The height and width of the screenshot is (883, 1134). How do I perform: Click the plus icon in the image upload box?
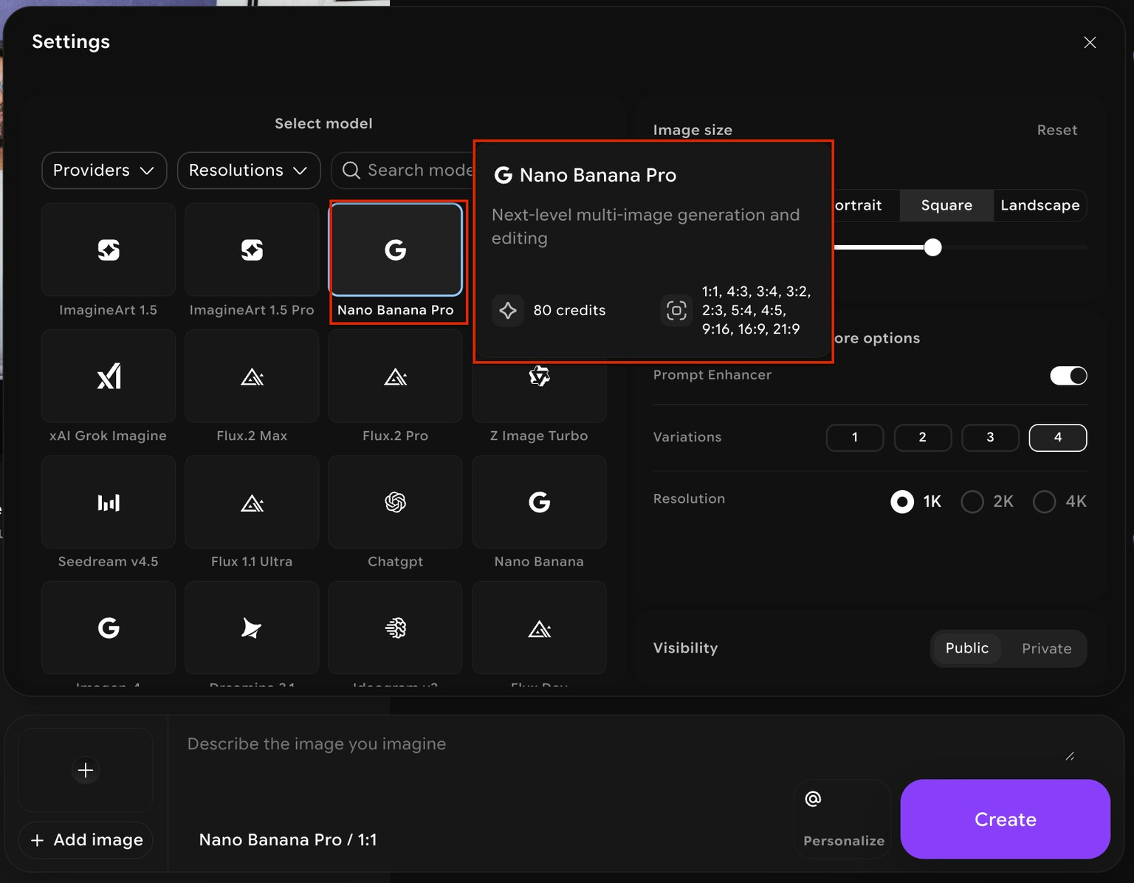click(x=86, y=770)
